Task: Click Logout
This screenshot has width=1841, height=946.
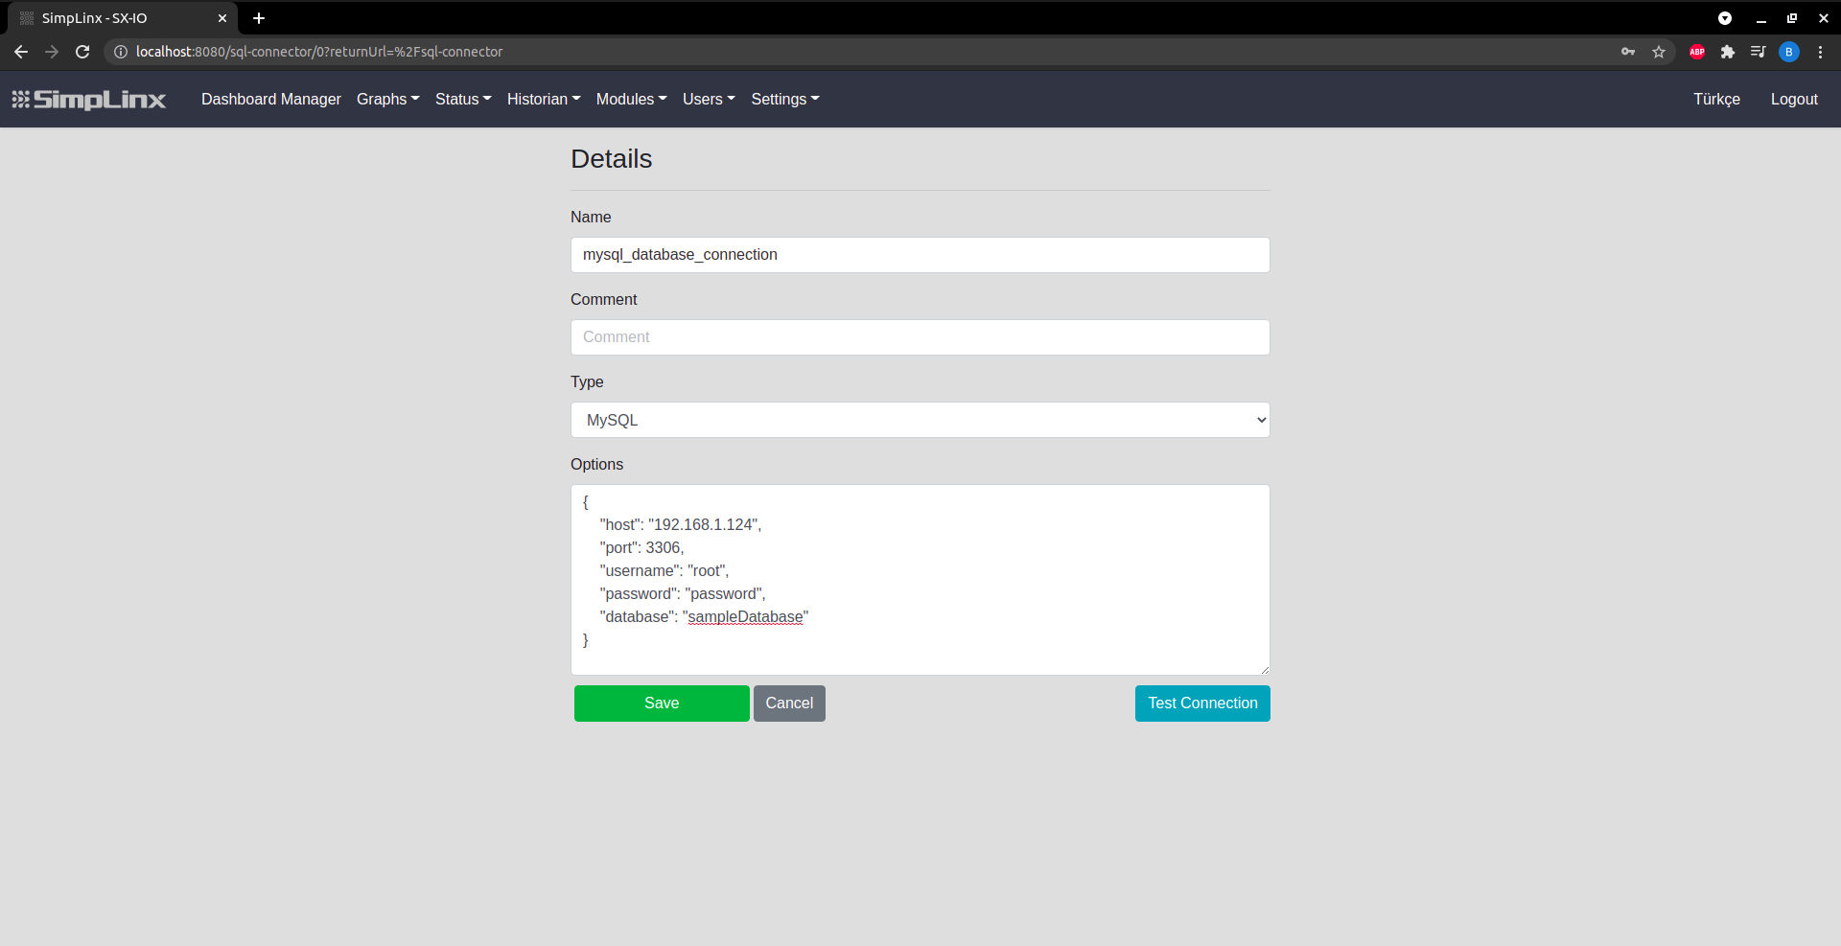Action: click(1794, 100)
